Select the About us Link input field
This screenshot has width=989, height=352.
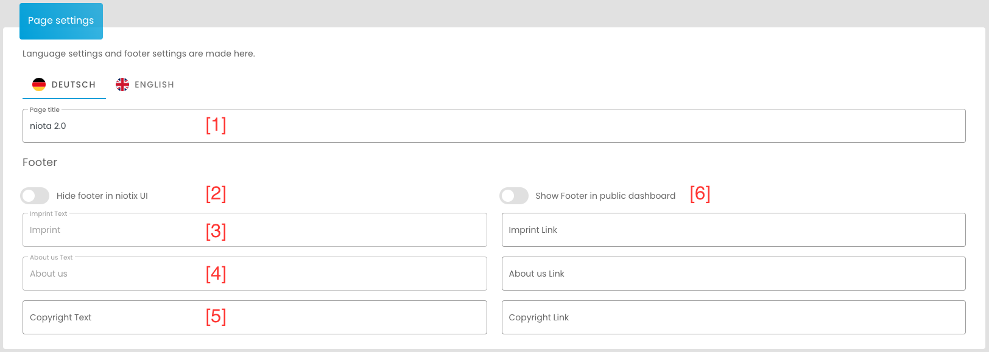733,274
